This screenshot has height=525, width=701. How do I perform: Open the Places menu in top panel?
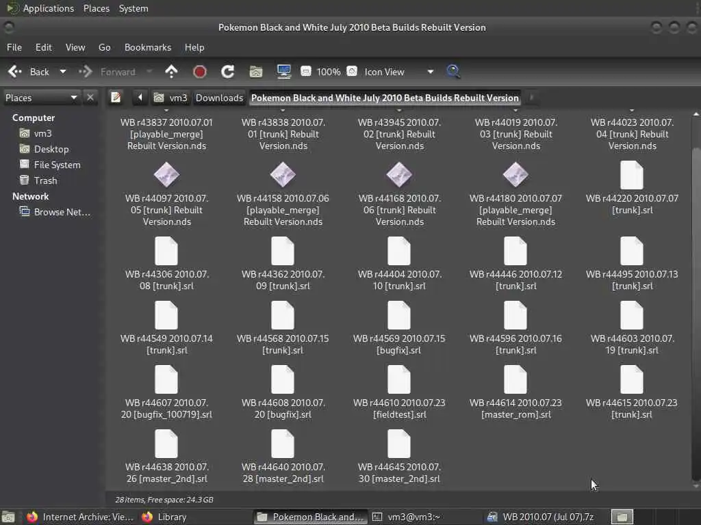pos(97,8)
